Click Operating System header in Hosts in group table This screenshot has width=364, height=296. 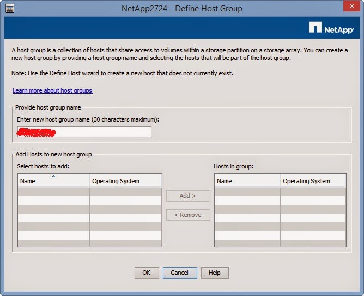coord(313,181)
